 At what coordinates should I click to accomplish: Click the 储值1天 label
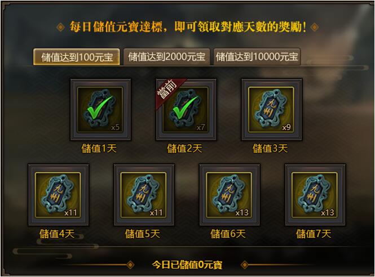coord(99,149)
